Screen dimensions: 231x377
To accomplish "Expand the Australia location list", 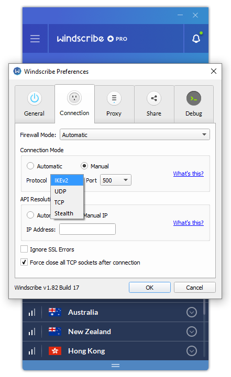I will (192, 312).
